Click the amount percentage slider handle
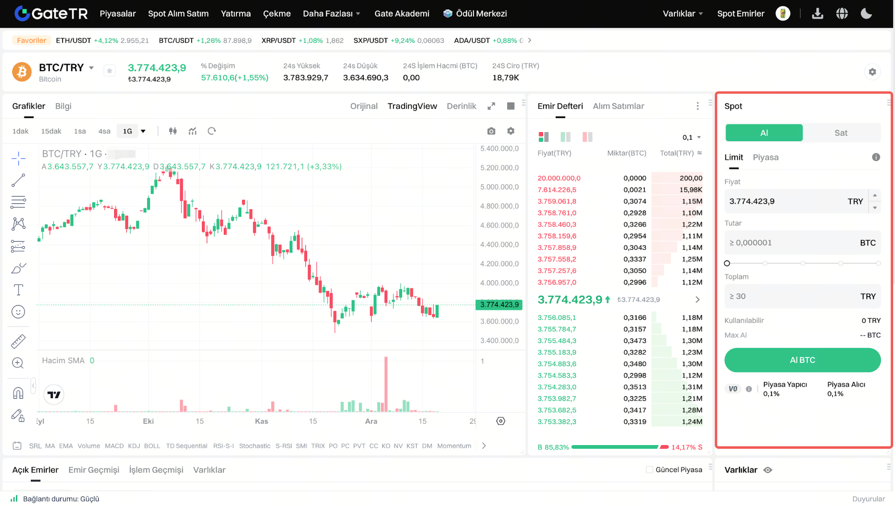The image size is (895, 506). (x=727, y=263)
